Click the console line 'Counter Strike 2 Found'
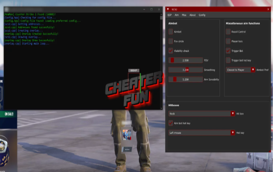Viewport: 274px width, 172px height. 30,14
